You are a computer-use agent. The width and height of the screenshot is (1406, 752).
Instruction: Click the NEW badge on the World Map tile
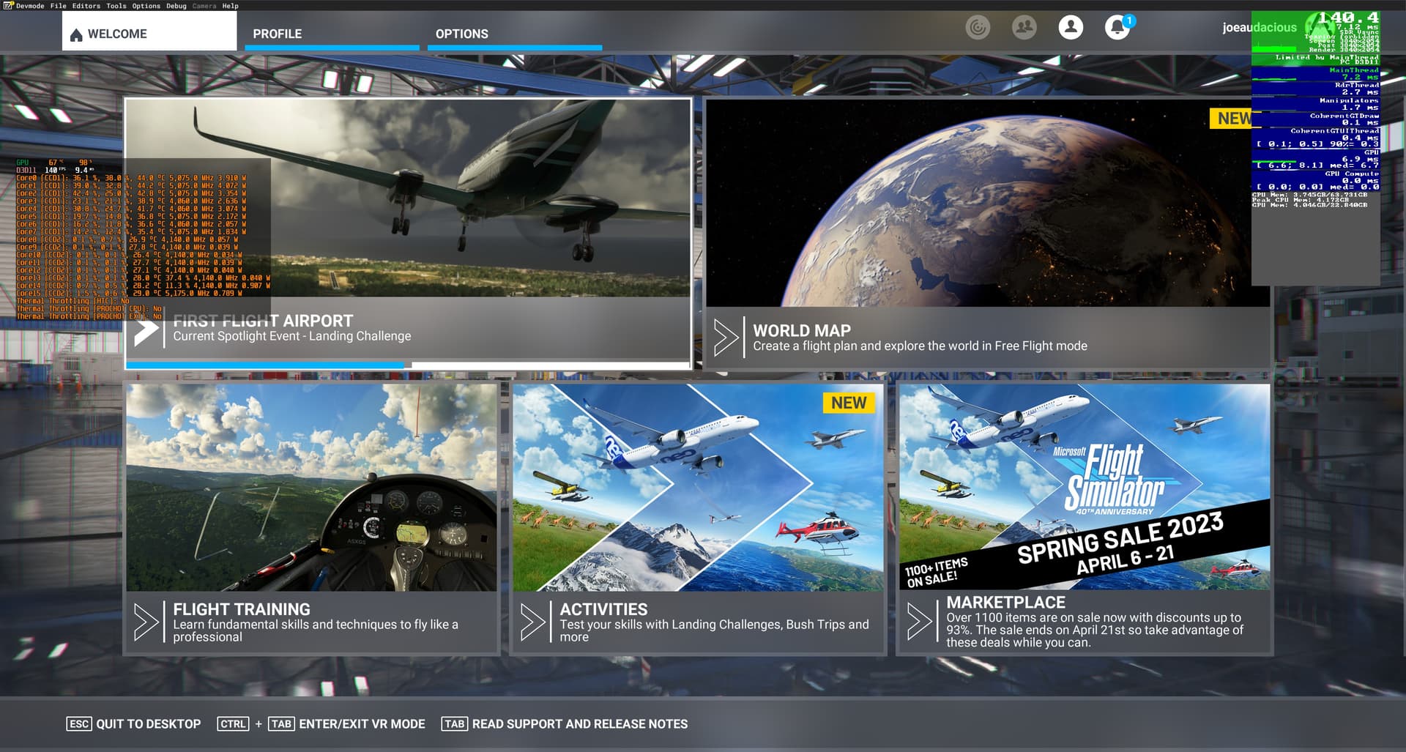1232,119
